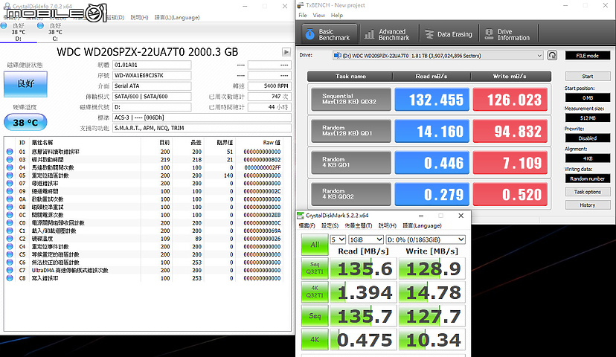Click the 38 °C temperature button
The width and height of the screenshot is (616, 357).
coord(25,123)
